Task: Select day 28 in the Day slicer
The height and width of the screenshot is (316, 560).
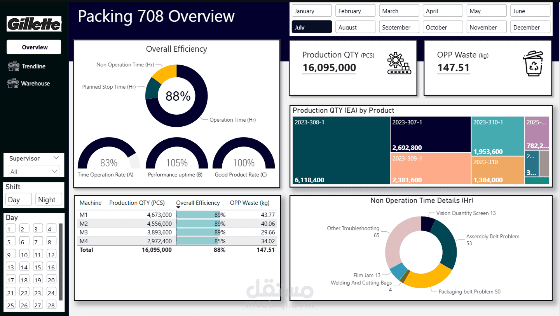Action: tap(51, 305)
